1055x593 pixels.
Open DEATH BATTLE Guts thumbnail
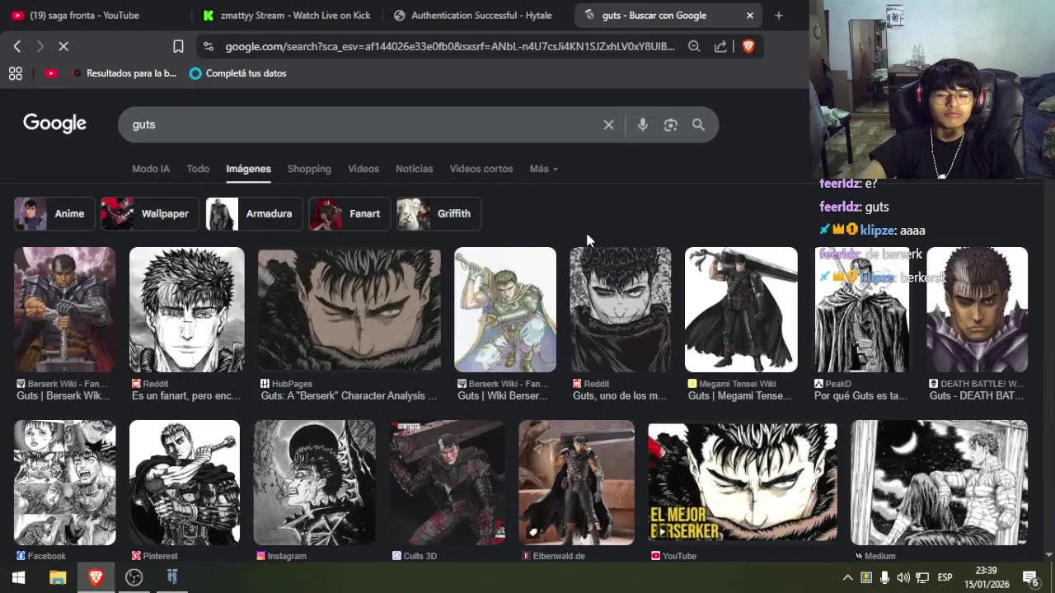click(978, 310)
